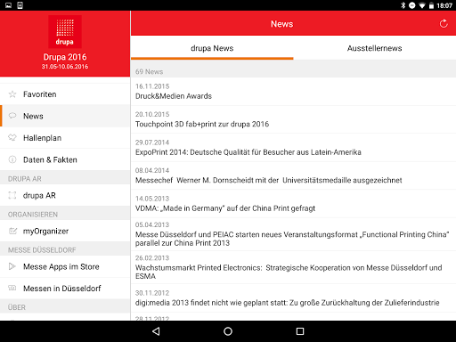Open Touchpoint 3D fab+print news article

293,119
